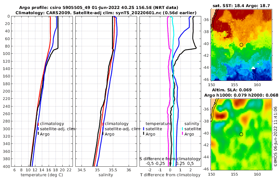This screenshot has height=179, width=279.
Task: Click the blue satellite-adj marker in temperature legend
Action: click(x=38, y=129)
